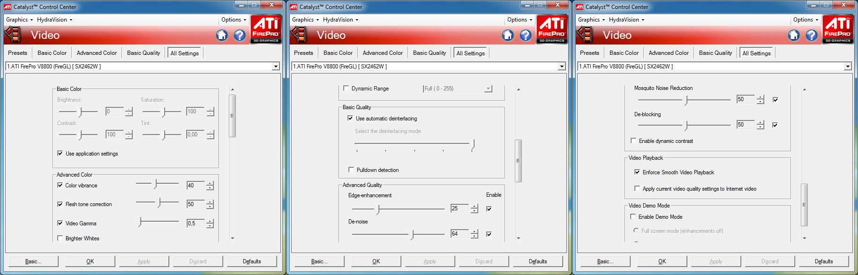Image resolution: width=858 pixels, height=275 pixels.
Task: Click Edge-enhancement slider handle
Action: [x=378, y=209]
